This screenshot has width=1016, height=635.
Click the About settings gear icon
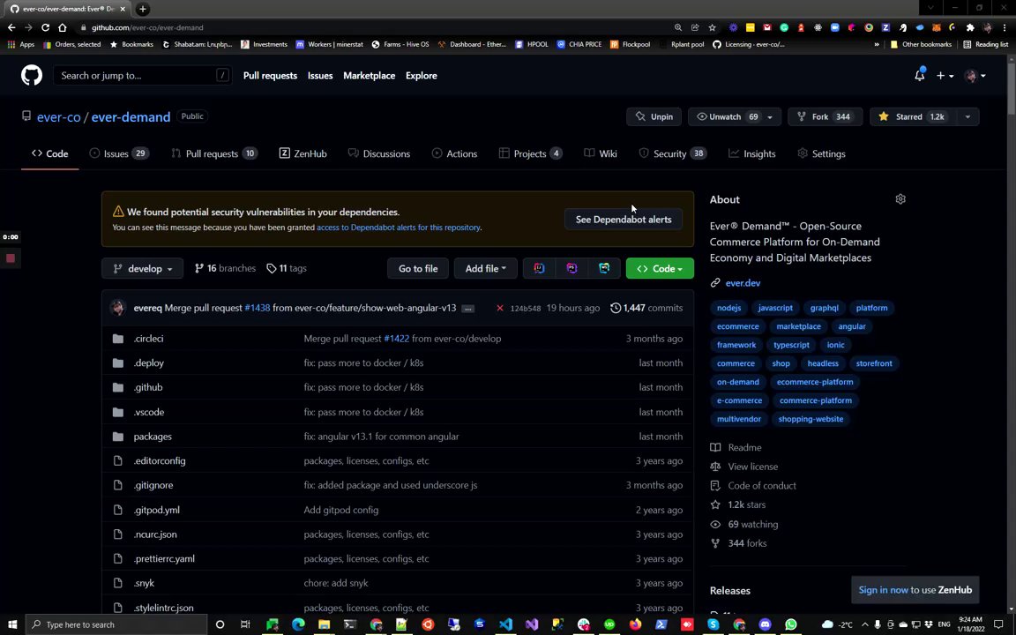[900, 199]
